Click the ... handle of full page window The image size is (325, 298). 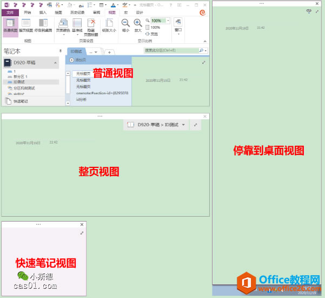click(x=100, y=116)
